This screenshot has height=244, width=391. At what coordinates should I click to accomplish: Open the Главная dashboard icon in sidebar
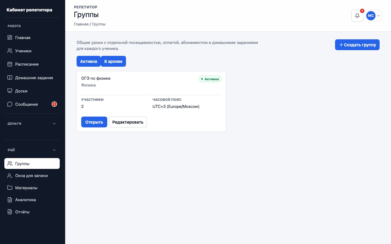(x=10, y=37)
